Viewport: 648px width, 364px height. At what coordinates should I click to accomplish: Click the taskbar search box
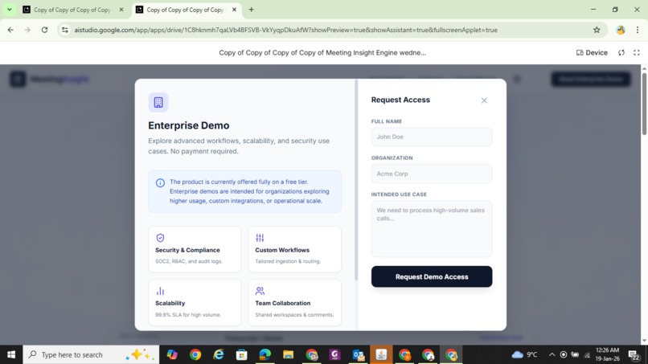(x=91, y=354)
